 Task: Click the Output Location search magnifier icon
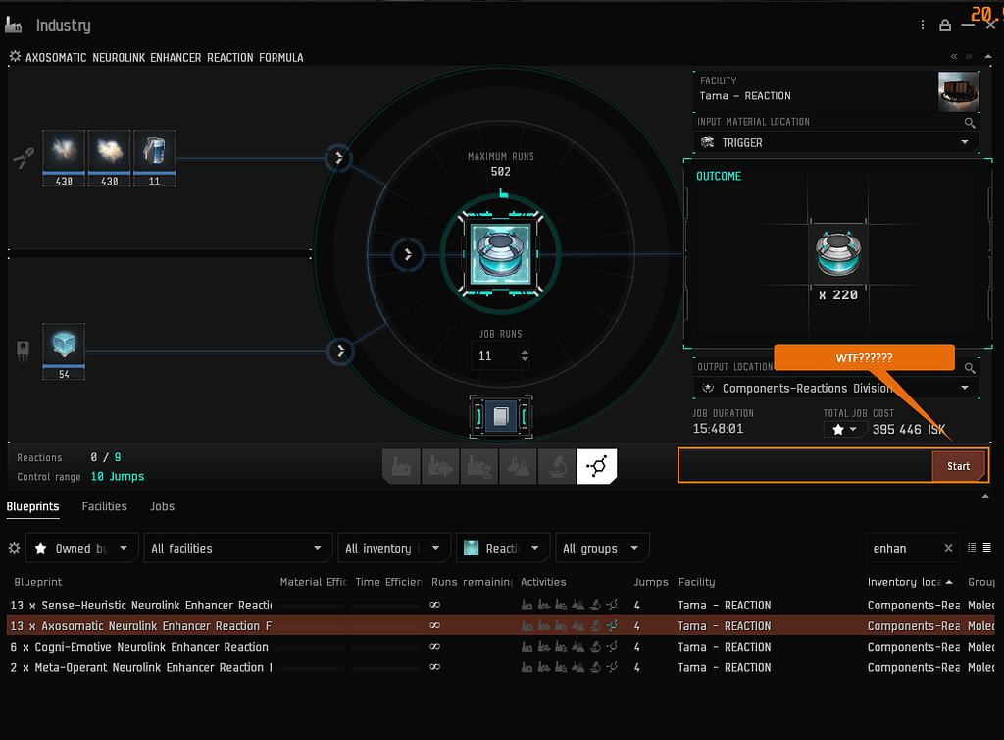click(x=970, y=366)
